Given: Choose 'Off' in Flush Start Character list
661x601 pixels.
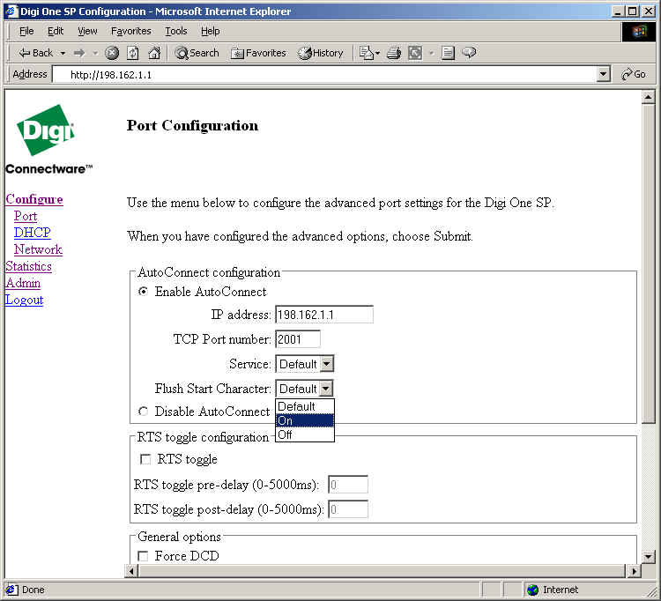Looking at the screenshot, I should pos(286,434).
